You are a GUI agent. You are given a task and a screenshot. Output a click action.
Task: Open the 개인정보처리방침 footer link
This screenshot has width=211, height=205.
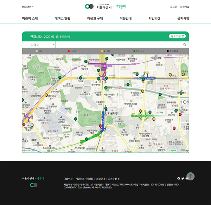(x=84, y=179)
